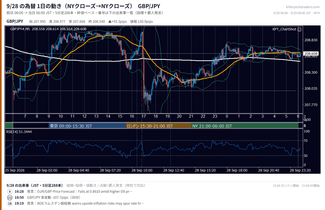This screenshot has height=210, width=325.
Task: Select the 東京 09:00-15:30 JST session bar
Action: coord(87,126)
